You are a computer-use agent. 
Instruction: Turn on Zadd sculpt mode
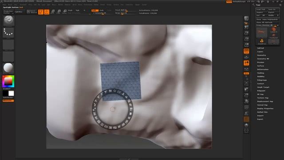click(x=95, y=10)
